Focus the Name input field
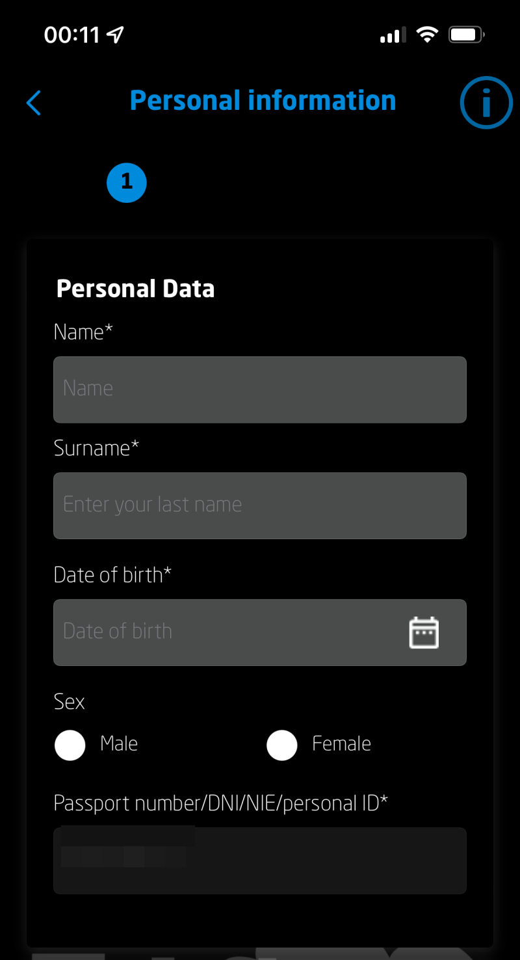The width and height of the screenshot is (520, 960). click(x=260, y=390)
